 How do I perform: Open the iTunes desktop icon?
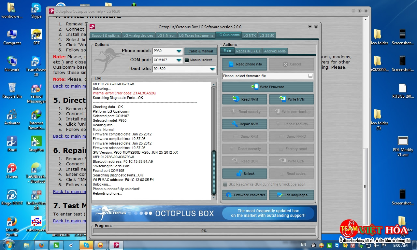12,171
